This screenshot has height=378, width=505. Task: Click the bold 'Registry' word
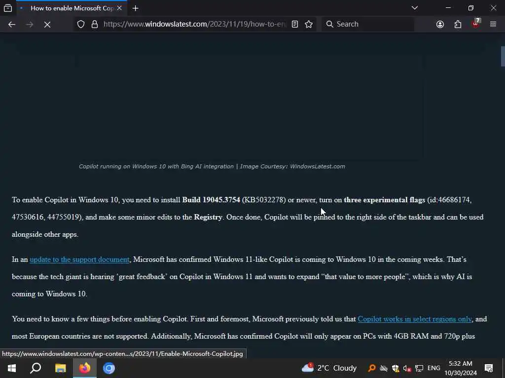208,217
